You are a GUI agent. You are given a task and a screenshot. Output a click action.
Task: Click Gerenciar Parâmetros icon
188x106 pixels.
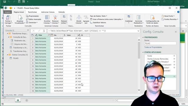[138, 17]
